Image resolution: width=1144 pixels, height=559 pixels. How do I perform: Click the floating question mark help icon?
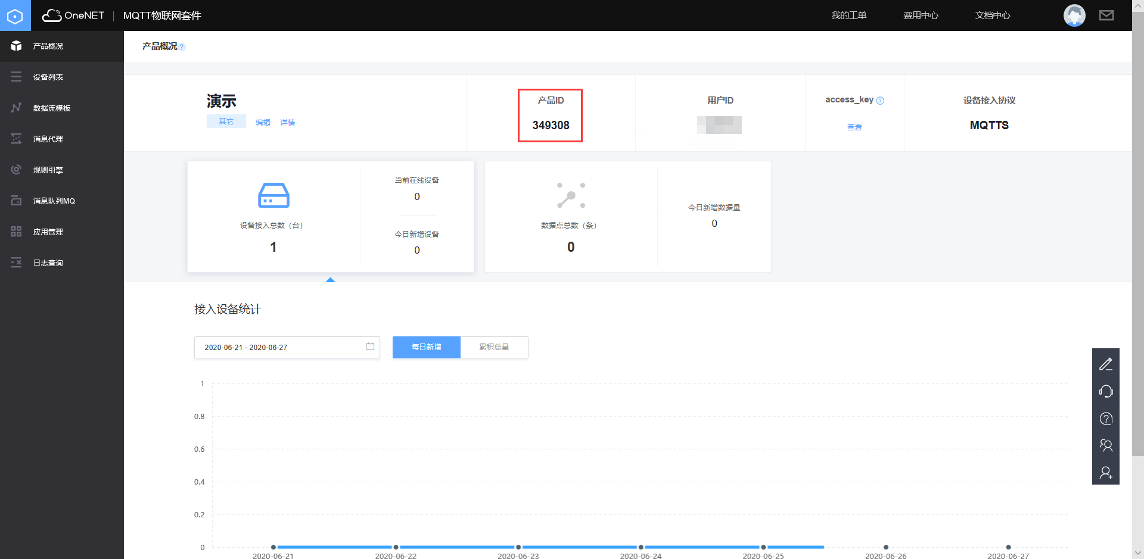point(1106,419)
